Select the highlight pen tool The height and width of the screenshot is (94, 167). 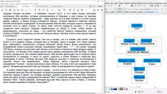(x=74, y=10)
